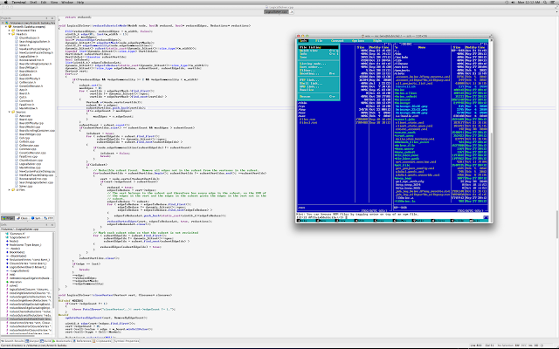Image resolution: width=559 pixels, height=349 pixels.
Task: Open the Options menu in Midnight Commander
Action: [358, 41]
